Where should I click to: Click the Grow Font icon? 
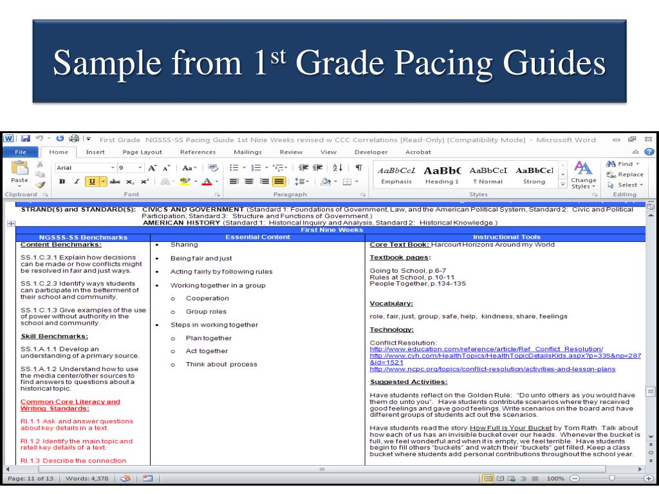point(153,168)
